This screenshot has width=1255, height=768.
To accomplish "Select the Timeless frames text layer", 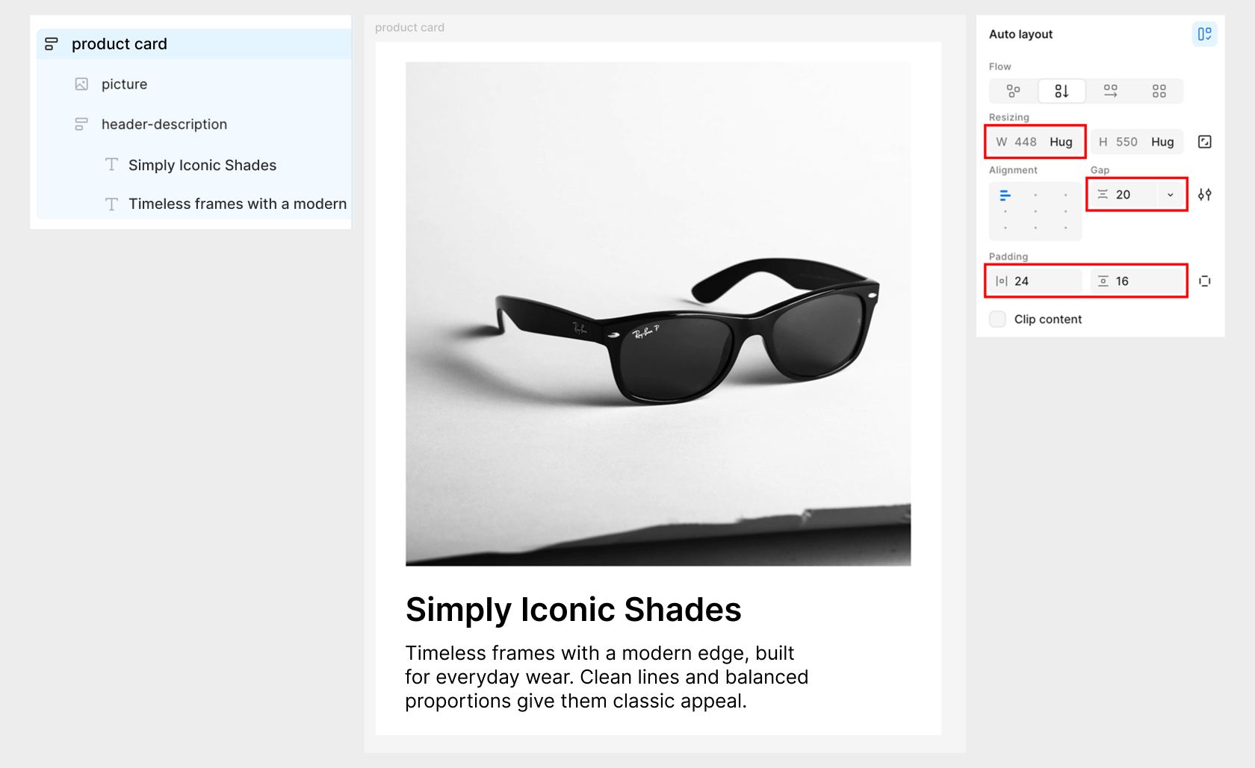I will point(194,204).
